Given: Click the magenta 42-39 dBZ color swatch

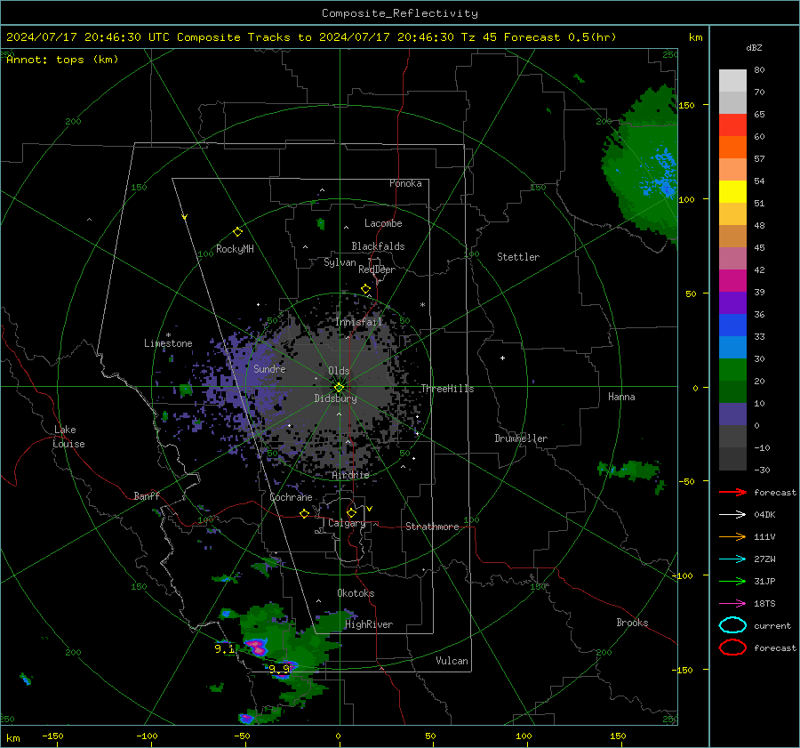Looking at the screenshot, I should [732, 281].
